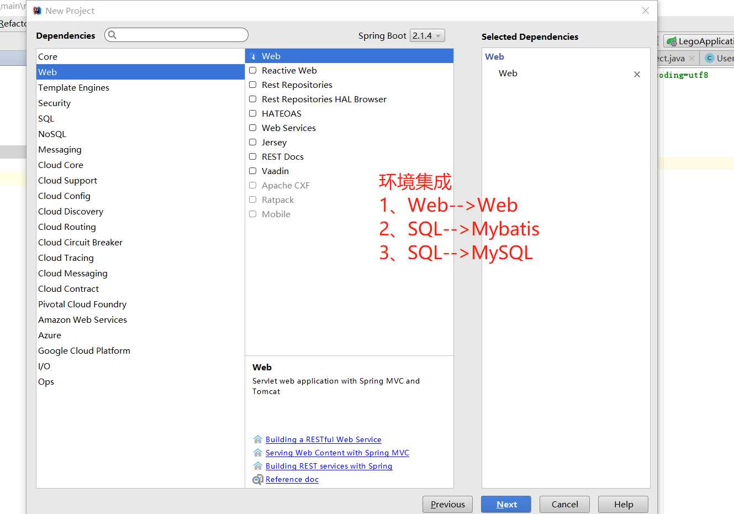Switch to the User tab in IDE window

tap(717, 58)
